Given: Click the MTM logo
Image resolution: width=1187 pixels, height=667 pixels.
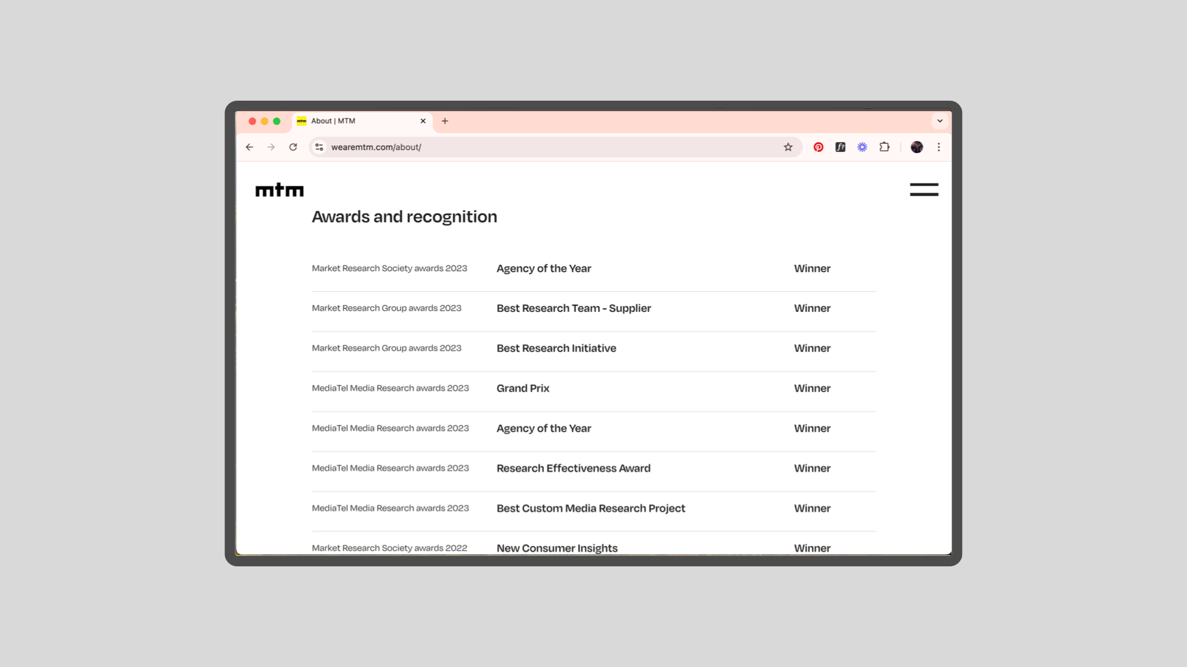Looking at the screenshot, I should [279, 190].
